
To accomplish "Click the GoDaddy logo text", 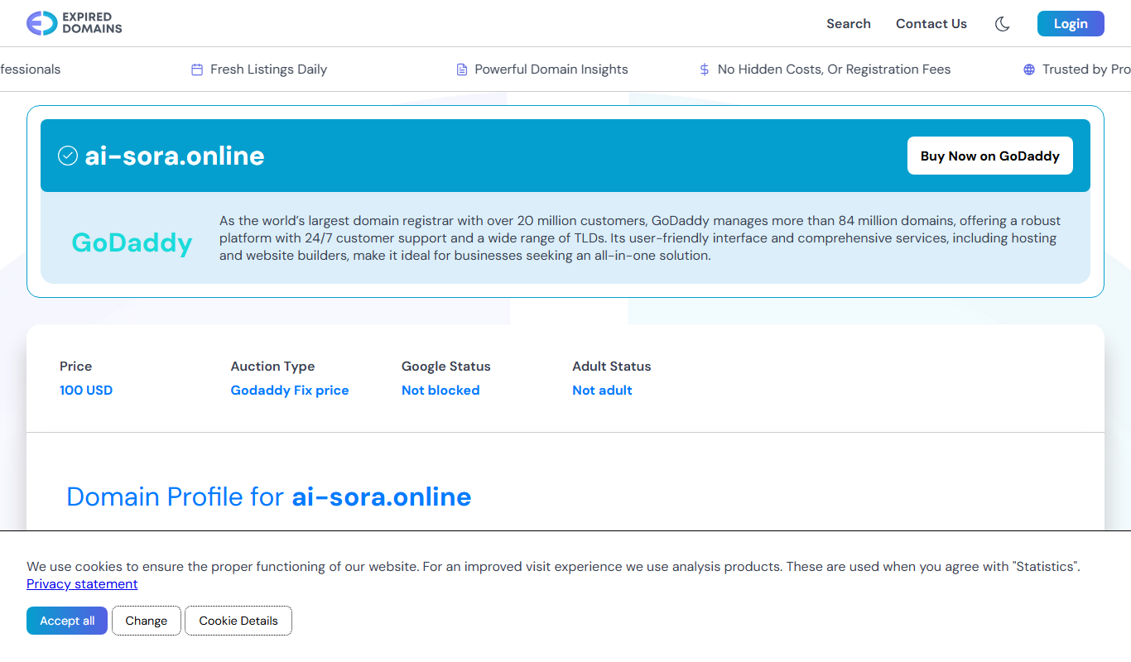I will click(132, 242).
